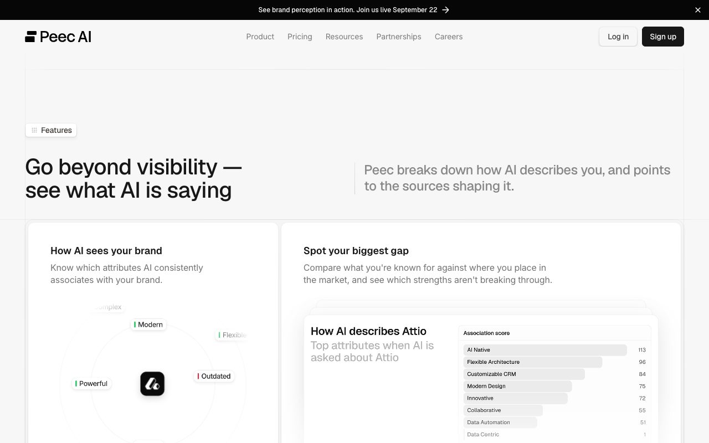Open the September 22 live event banner link
The width and height of the screenshot is (709, 443).
click(353, 10)
